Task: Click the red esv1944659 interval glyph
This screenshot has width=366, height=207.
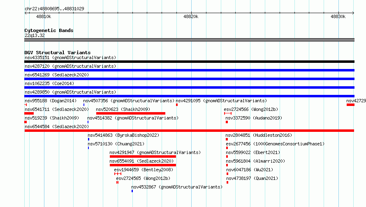Action: 118,174
